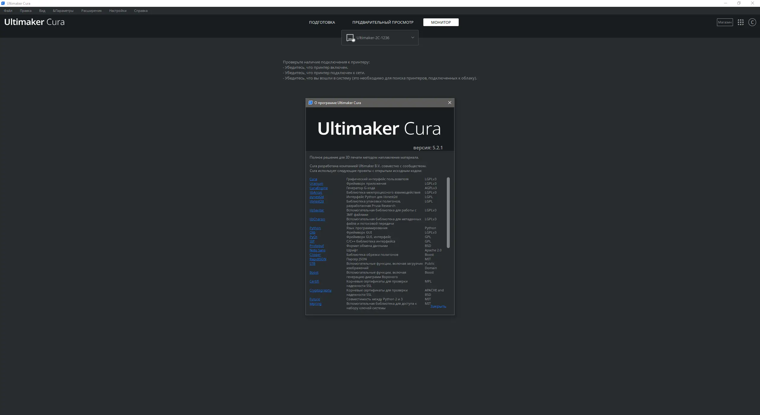The width and height of the screenshot is (760, 415).
Task: Click the Cura app icon in the window title bar
Action: [x=3, y=3]
